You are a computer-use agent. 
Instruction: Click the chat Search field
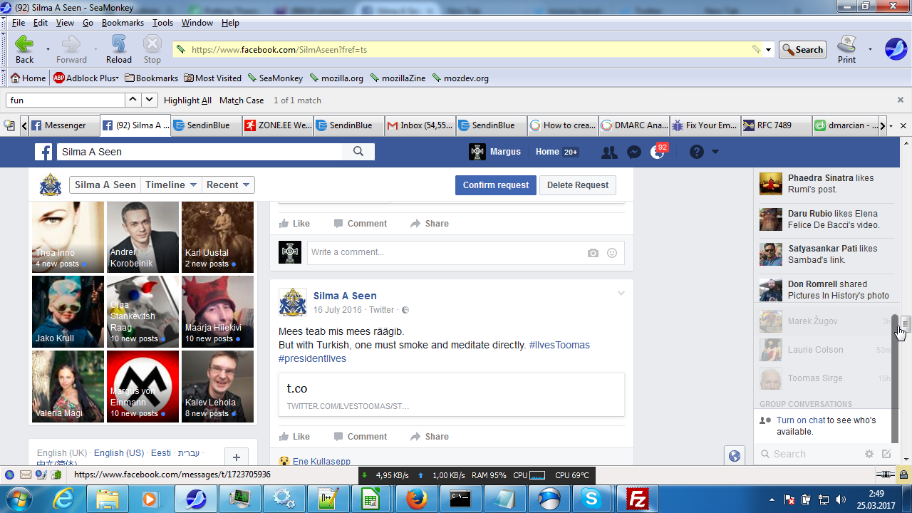[x=809, y=454]
